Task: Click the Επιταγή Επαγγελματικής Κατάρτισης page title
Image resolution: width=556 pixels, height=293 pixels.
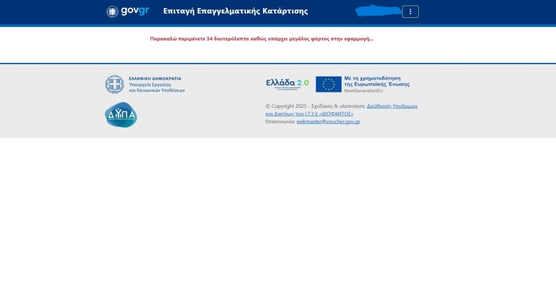Action: 235,11
